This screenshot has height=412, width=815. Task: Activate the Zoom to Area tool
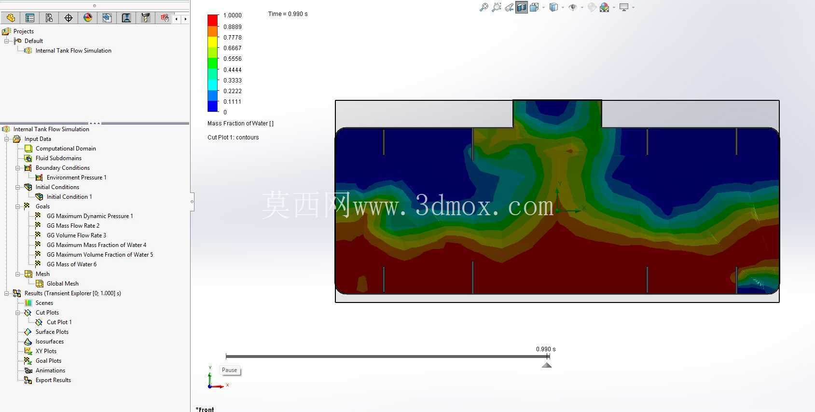click(x=496, y=7)
